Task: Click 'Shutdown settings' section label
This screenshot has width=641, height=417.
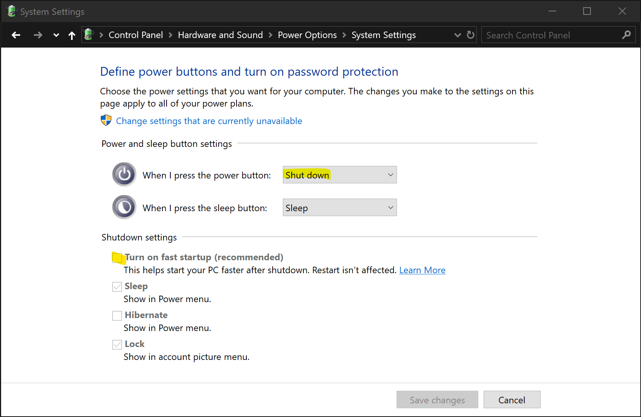Action: pyautogui.click(x=139, y=237)
